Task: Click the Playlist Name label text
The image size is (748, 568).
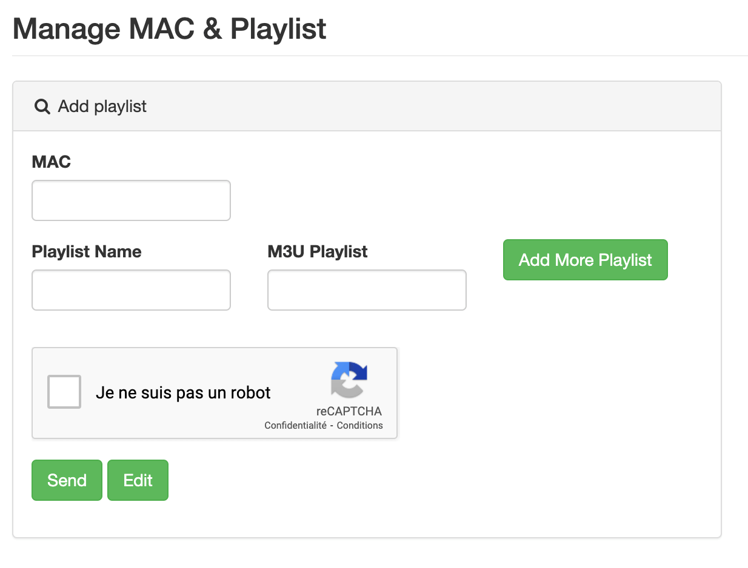Action: (x=87, y=251)
